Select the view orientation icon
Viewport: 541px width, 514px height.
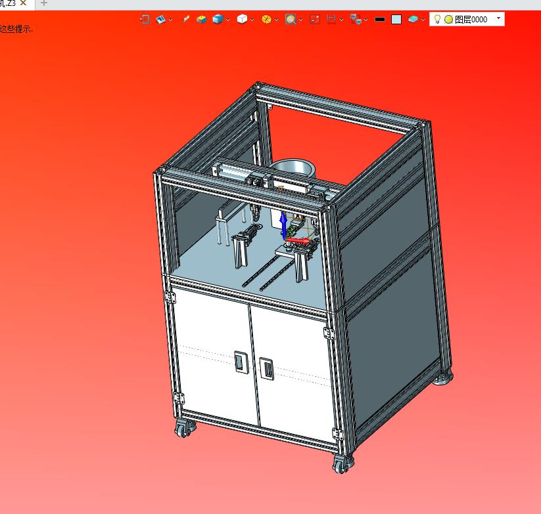click(x=160, y=19)
